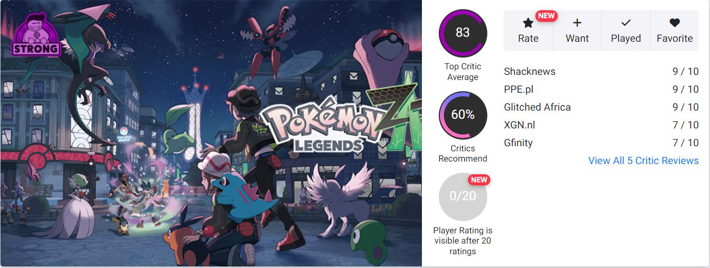
Task: Click the Critics Recommend label
Action: (463, 153)
